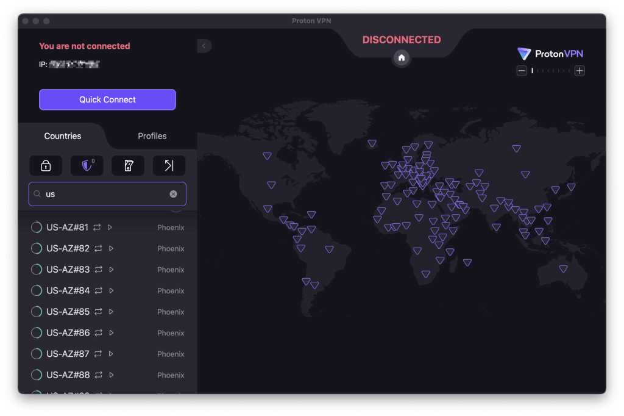The height and width of the screenshot is (416, 624).
Task: Click the P2P arrows icon on US-AZ#82
Action: pyautogui.click(x=98, y=248)
